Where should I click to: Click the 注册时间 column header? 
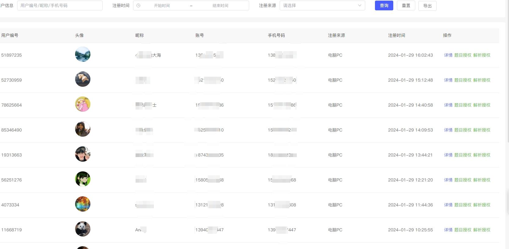(x=397, y=35)
